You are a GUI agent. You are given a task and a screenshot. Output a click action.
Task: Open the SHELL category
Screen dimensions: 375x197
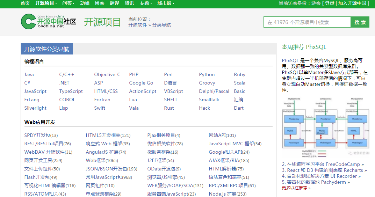tap(171, 100)
